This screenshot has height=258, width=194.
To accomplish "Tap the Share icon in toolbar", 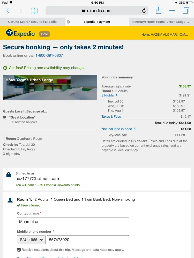I will point(159,11).
